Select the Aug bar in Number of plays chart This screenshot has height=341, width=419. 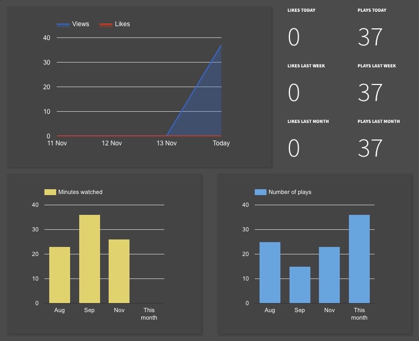coord(270,273)
